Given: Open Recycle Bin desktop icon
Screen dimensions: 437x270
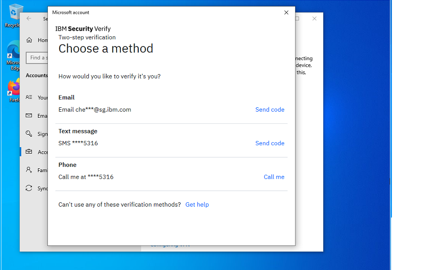Looking at the screenshot, I should 12,15.
